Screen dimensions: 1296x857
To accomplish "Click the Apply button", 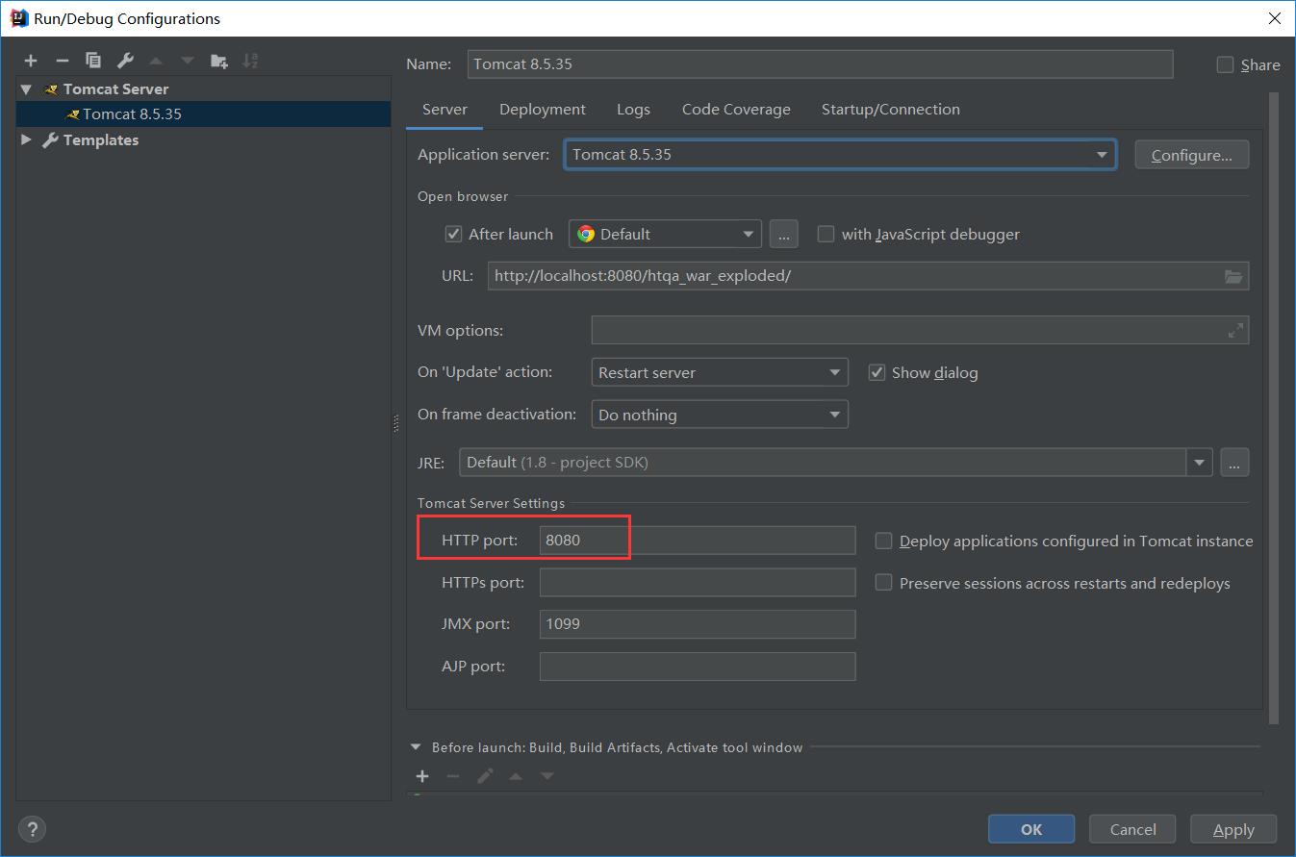I will [1233, 829].
